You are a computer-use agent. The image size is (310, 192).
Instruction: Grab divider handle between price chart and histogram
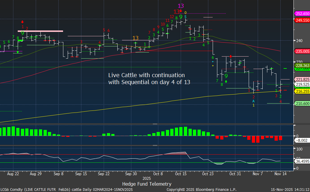[155, 124]
